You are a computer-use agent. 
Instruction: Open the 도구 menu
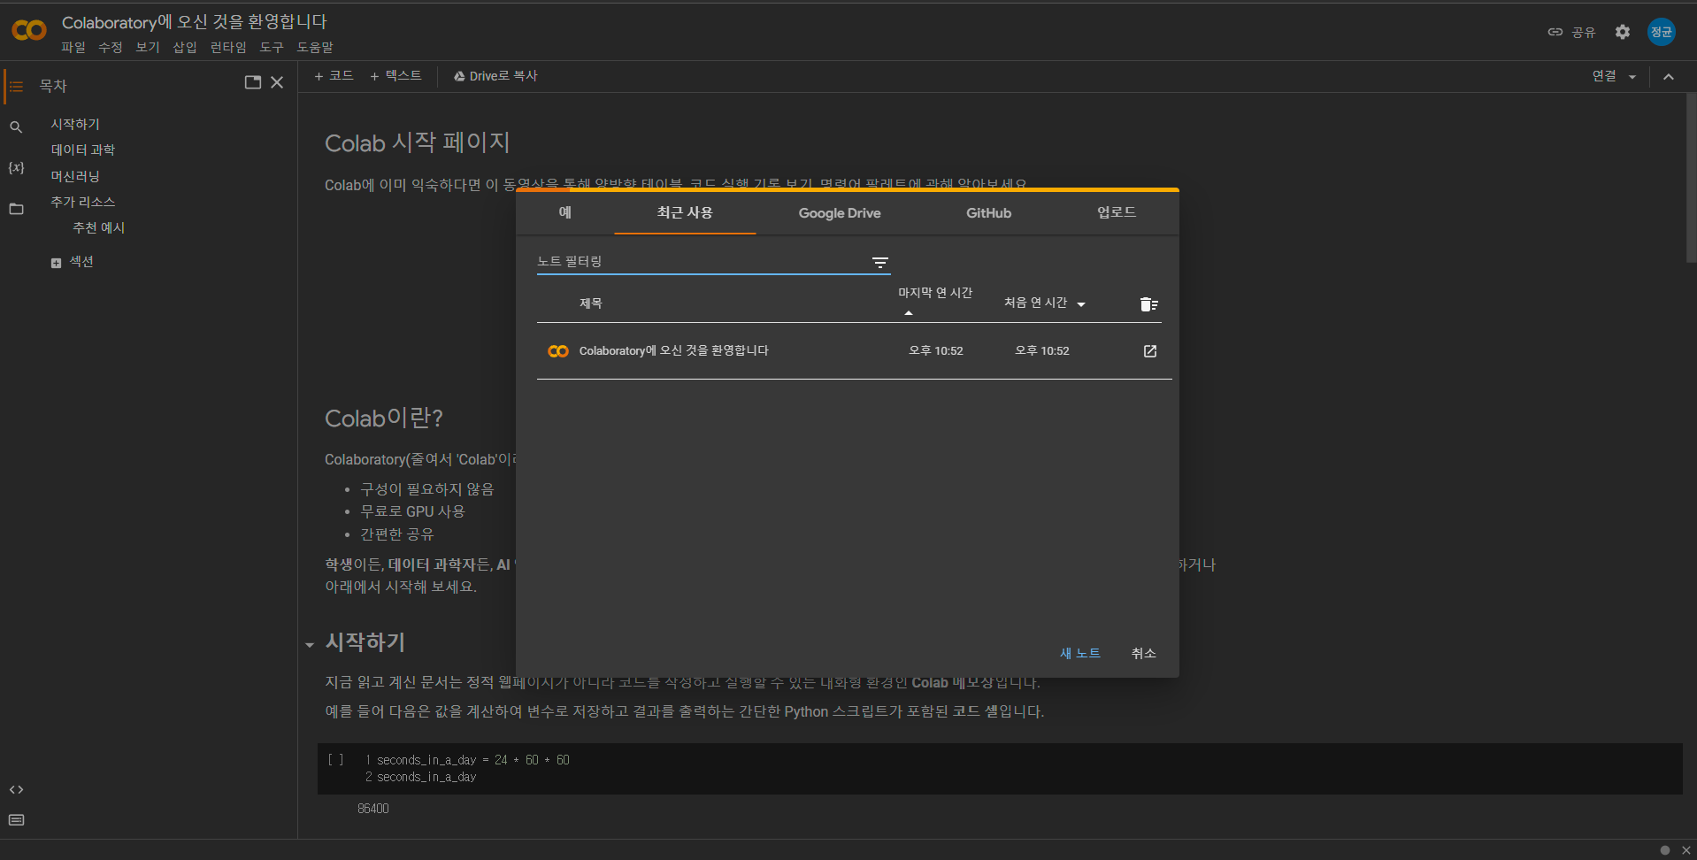click(x=272, y=48)
